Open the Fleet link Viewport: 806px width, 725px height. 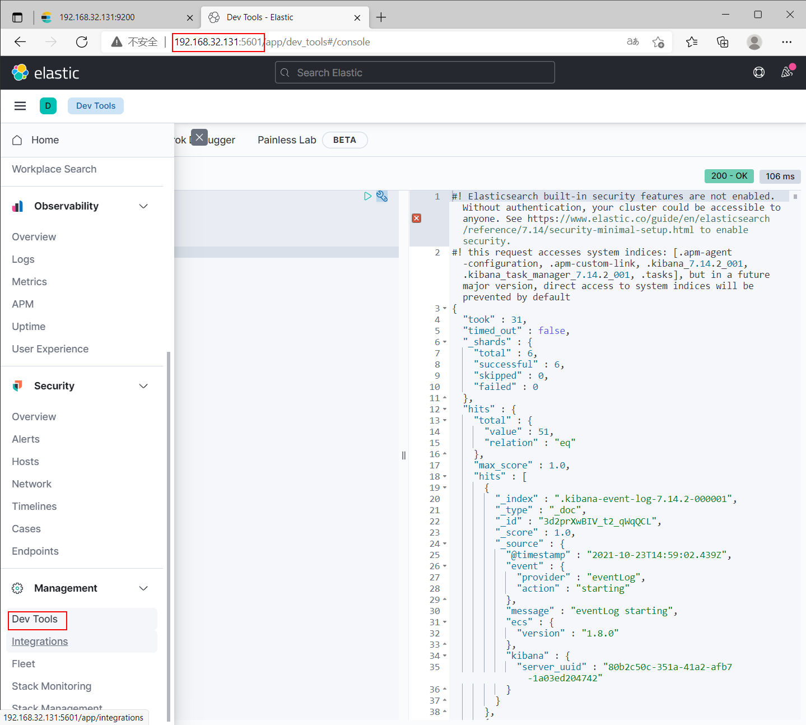(24, 664)
